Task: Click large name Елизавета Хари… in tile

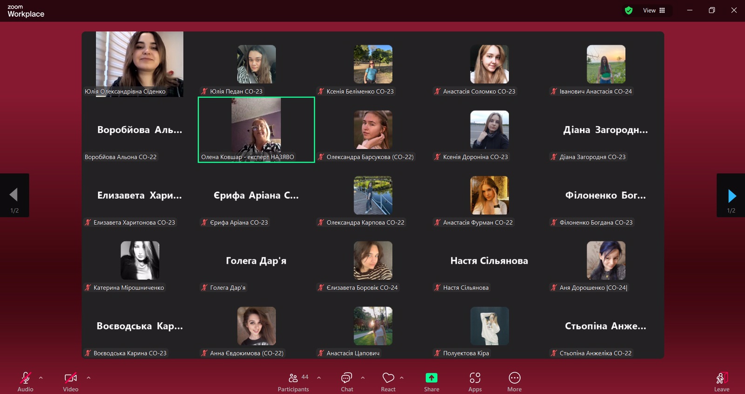Action: 140,196
